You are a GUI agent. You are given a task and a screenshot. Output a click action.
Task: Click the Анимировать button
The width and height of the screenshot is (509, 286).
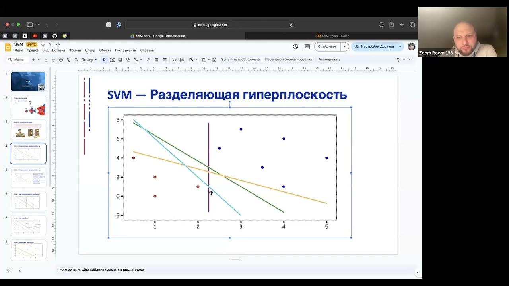pos(329,60)
